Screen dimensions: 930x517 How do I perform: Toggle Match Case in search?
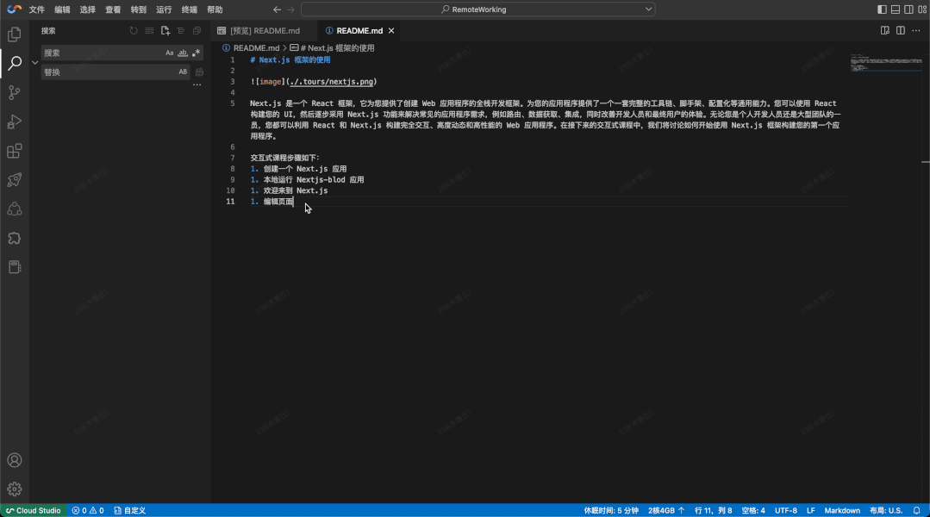point(170,53)
